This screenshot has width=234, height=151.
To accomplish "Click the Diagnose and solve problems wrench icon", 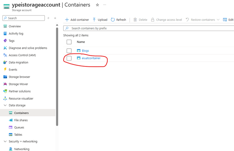I will [5, 48].
